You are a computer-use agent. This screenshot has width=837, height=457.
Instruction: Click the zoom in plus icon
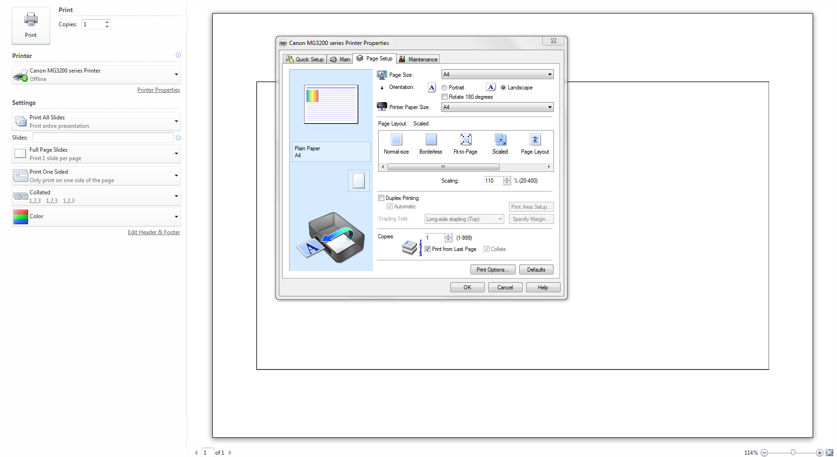click(x=819, y=452)
